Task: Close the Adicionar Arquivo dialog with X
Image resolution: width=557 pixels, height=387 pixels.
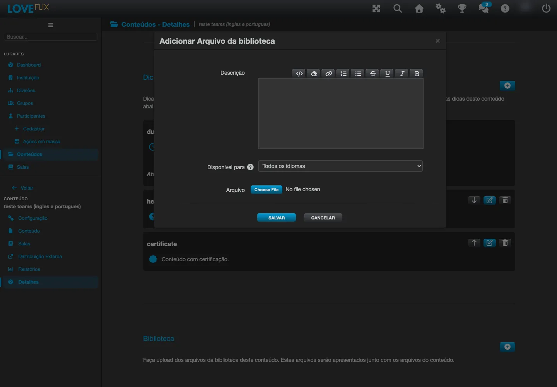Action: [x=437, y=41]
